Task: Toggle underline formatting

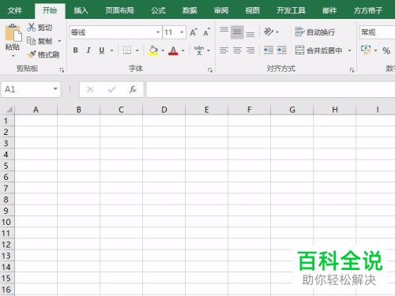Action: coord(102,50)
